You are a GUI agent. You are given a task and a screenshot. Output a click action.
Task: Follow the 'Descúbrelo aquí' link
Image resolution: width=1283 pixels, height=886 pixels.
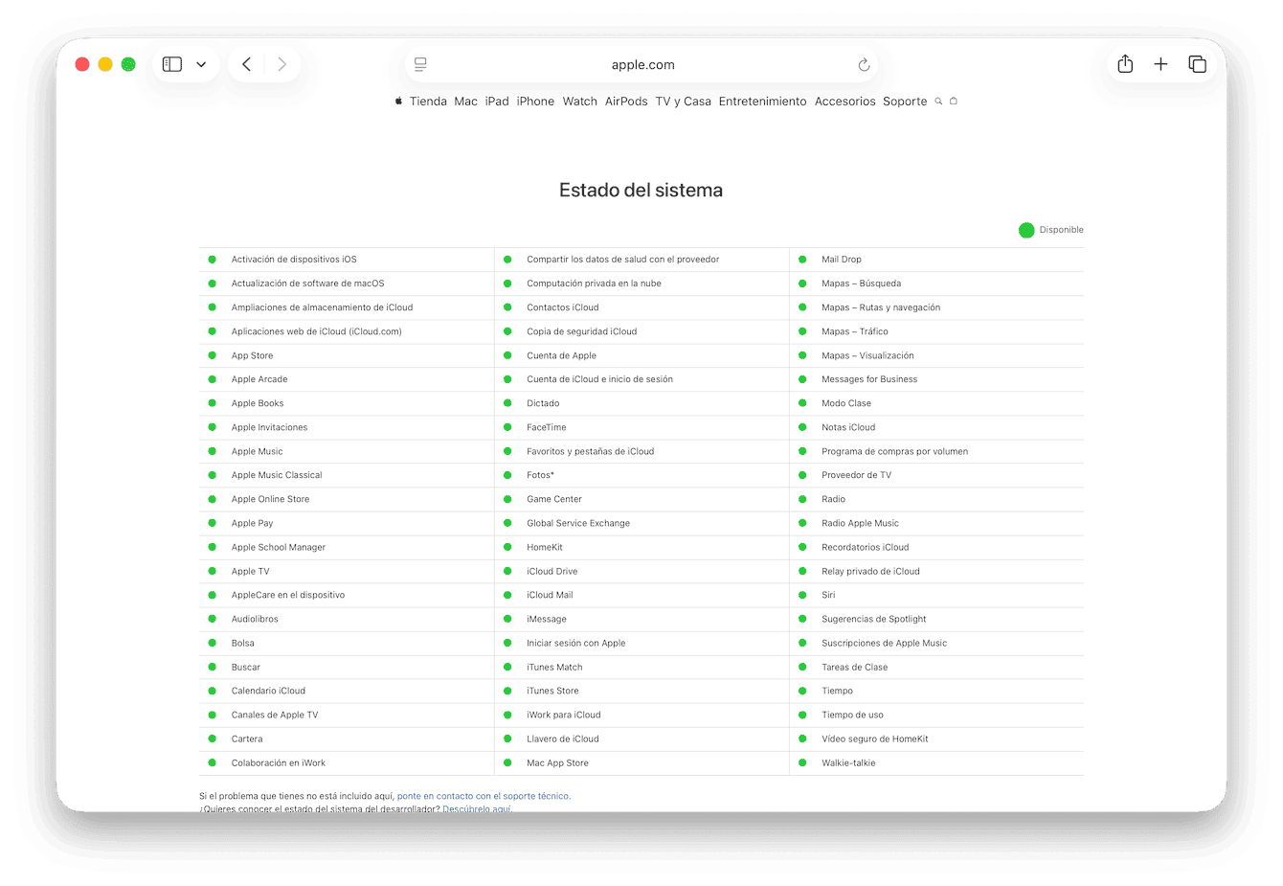click(x=477, y=809)
